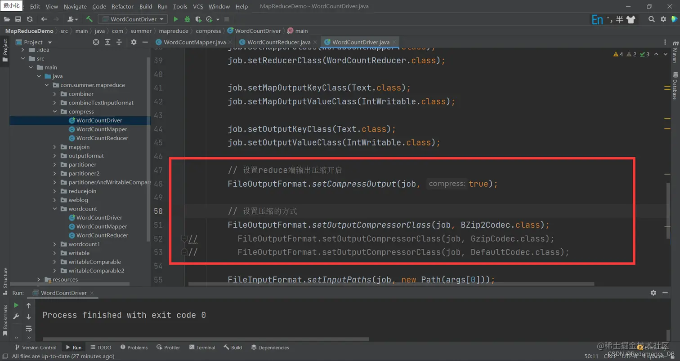Open dropdown arrow next to profiler run icon
Image resolution: width=680 pixels, height=361 pixels.
(218, 19)
